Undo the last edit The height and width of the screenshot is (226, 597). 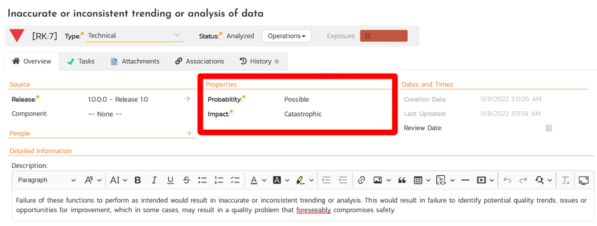(x=507, y=181)
